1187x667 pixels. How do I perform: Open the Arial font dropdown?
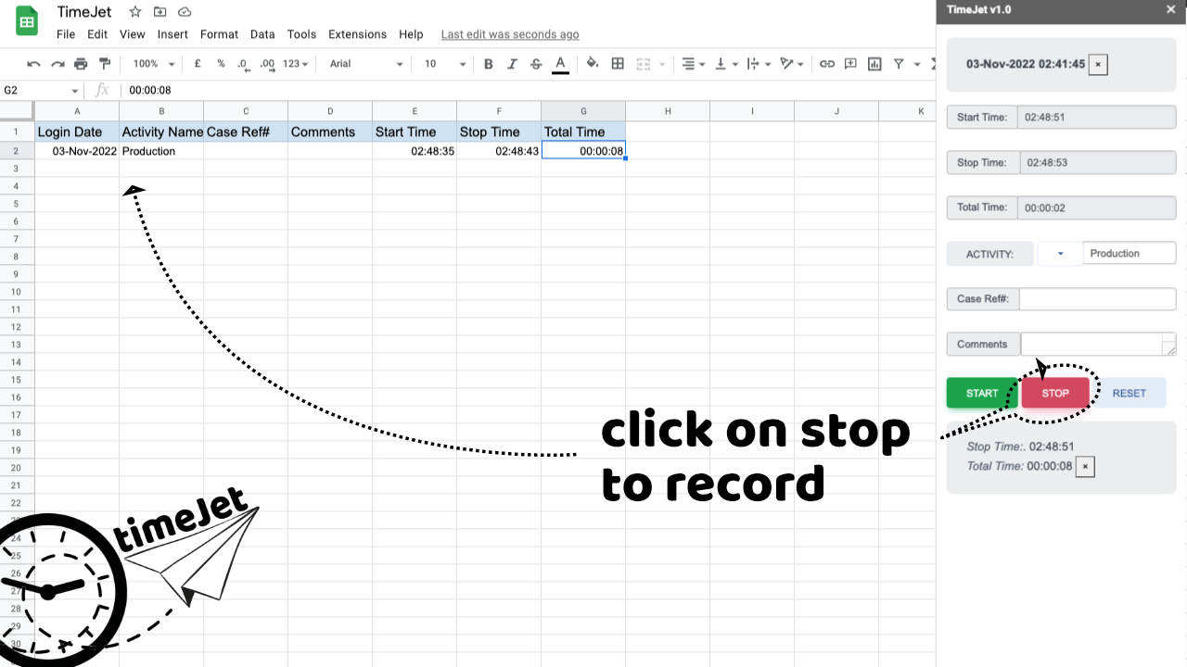point(366,64)
